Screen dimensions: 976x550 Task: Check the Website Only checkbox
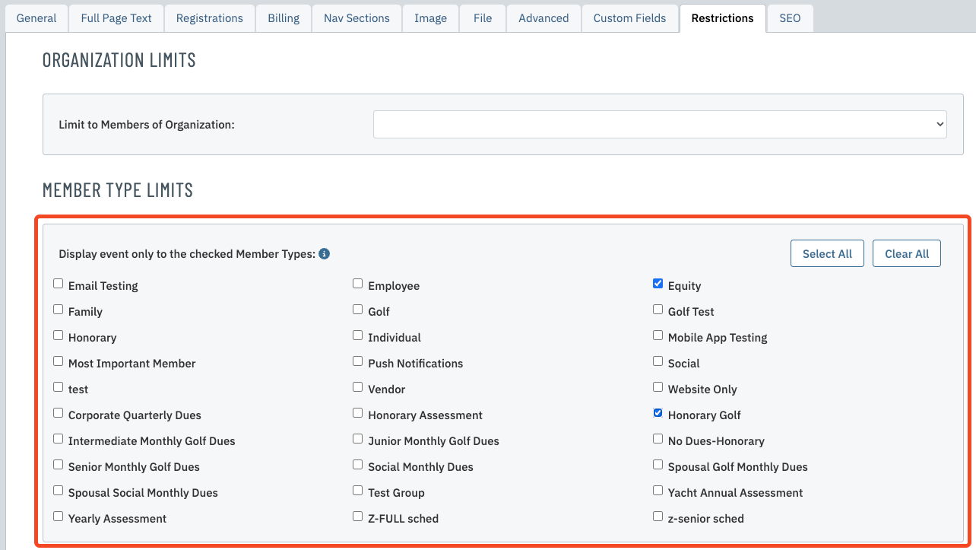click(x=658, y=387)
